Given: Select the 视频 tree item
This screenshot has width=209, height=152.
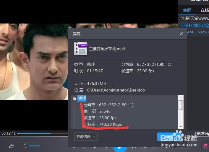Looking at the screenshot, I should coord(82,98).
